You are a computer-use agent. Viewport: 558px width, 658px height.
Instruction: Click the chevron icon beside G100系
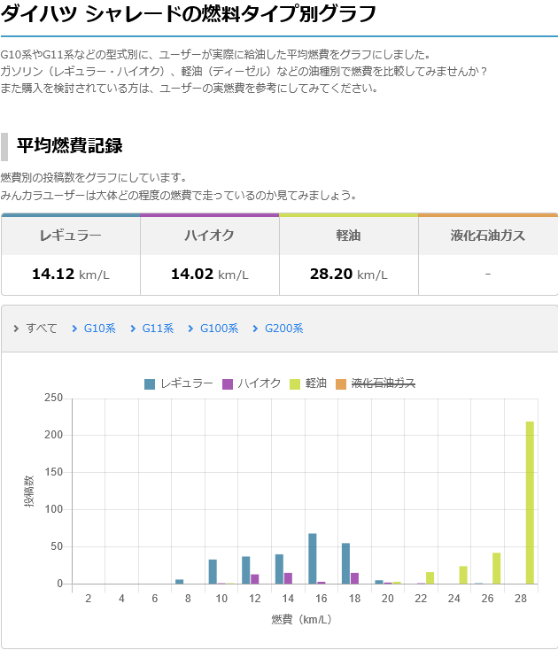pyautogui.click(x=190, y=329)
